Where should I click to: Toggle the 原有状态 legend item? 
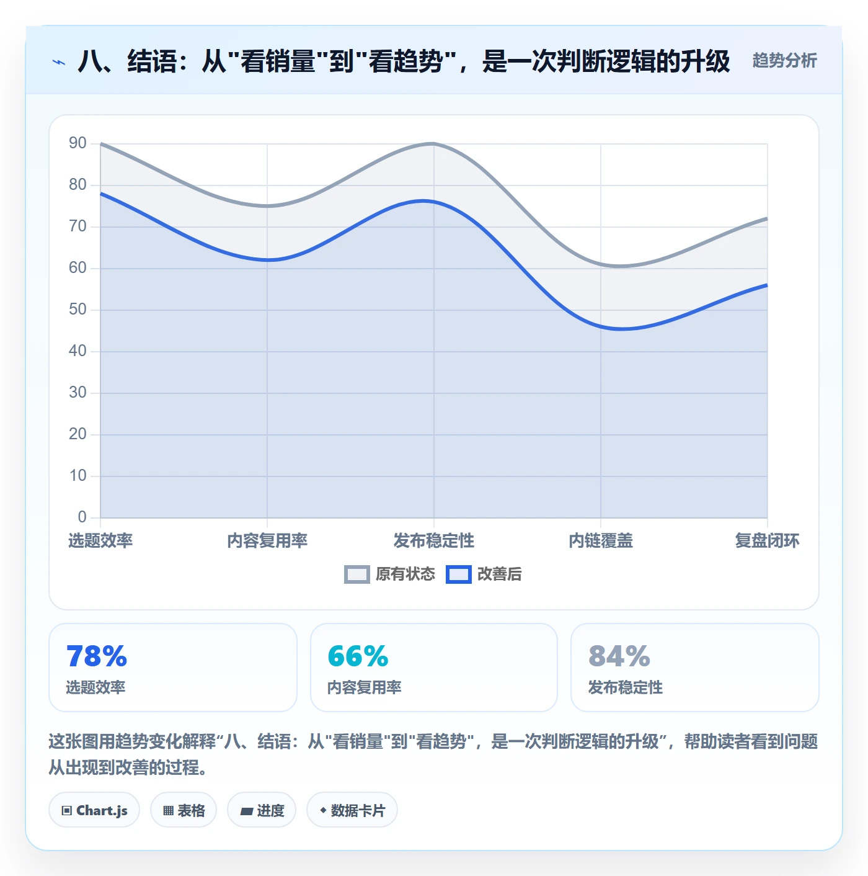390,574
